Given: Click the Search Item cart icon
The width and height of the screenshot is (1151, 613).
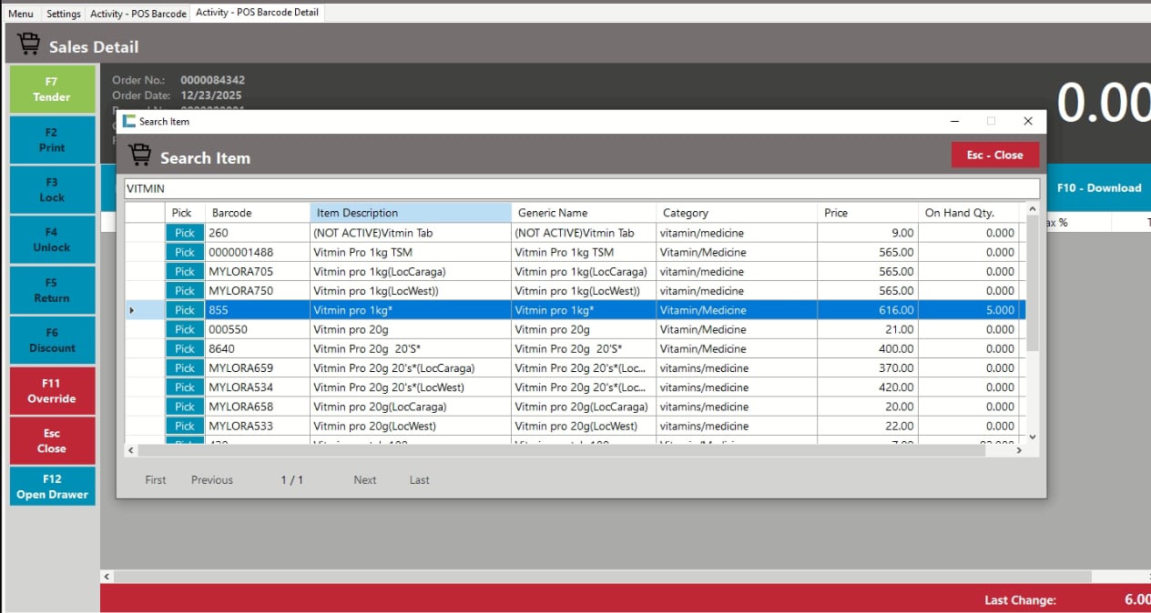Looking at the screenshot, I should tap(139, 156).
